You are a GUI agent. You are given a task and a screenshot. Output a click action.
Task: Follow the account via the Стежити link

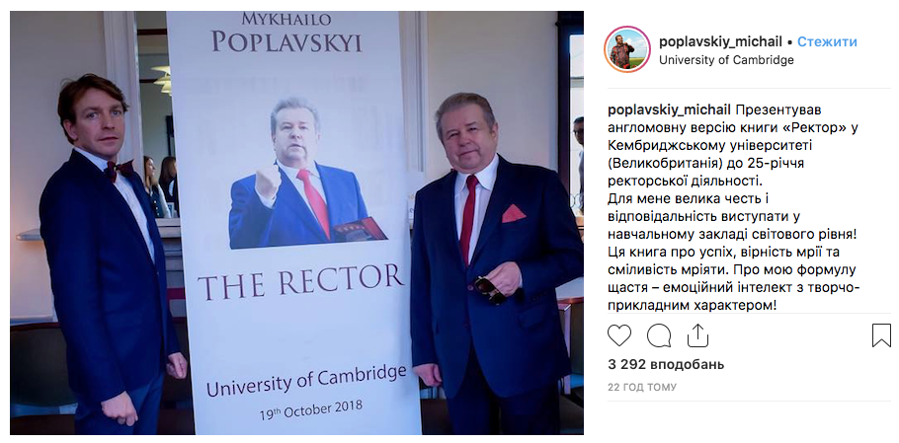click(x=827, y=41)
